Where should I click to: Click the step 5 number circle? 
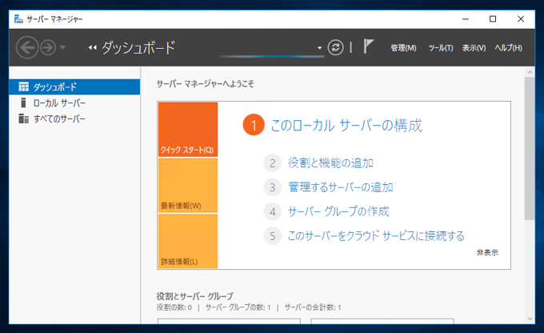pos(272,236)
